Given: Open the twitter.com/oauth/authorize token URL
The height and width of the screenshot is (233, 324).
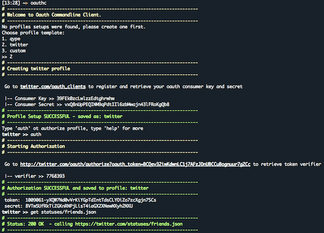Looking at the screenshot, I should pos(135,165).
